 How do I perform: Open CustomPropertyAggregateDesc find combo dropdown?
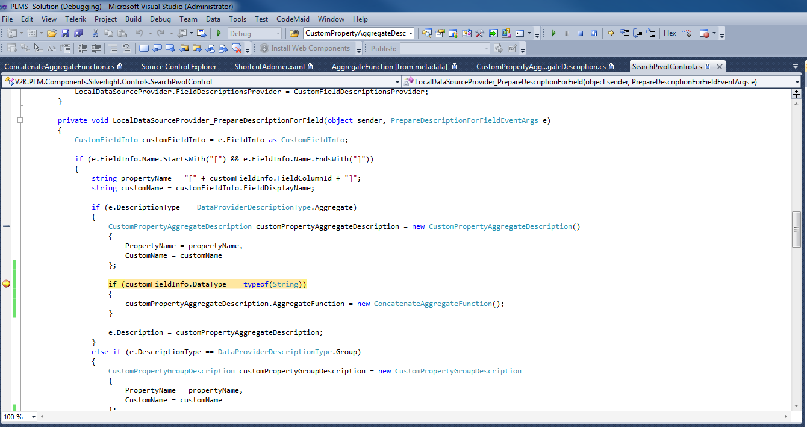pyautogui.click(x=410, y=34)
